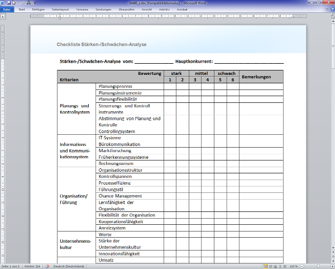The height and width of the screenshot is (269, 335).
Task: Click the proofing errors icon in status bar
Action: point(49,266)
